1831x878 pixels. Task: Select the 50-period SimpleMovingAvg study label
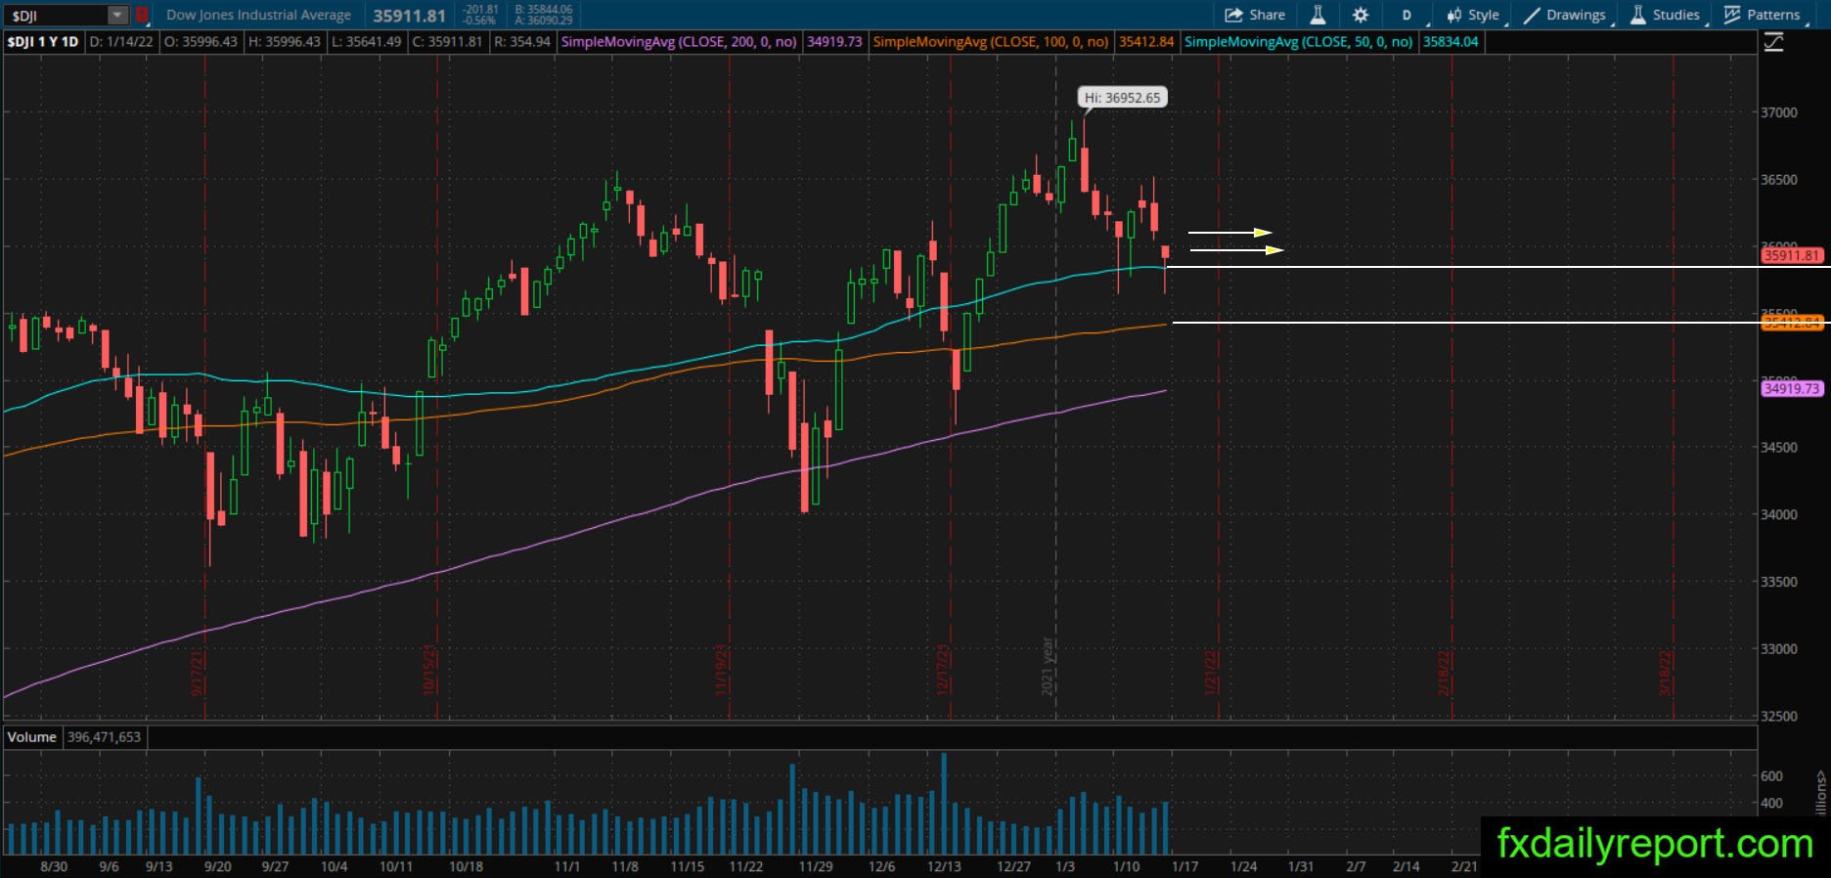1299,42
